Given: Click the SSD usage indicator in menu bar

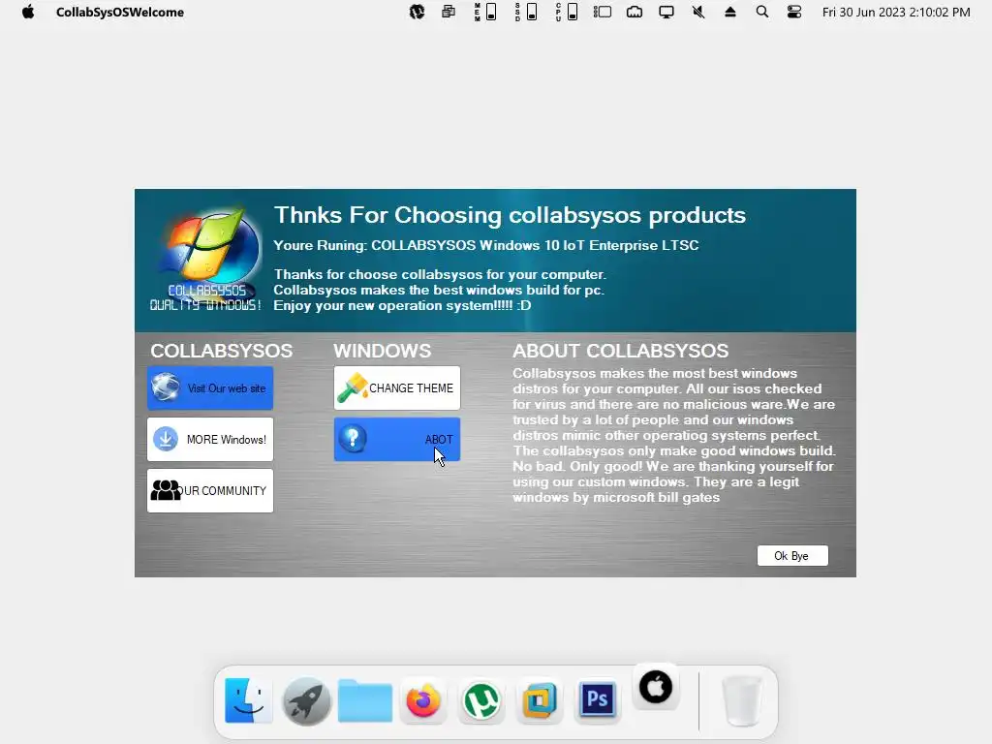Looking at the screenshot, I should click(x=526, y=12).
